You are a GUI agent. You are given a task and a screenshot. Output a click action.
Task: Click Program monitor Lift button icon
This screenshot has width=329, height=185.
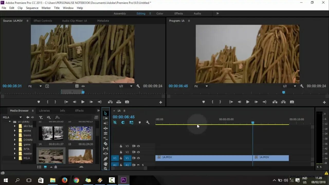275,102
